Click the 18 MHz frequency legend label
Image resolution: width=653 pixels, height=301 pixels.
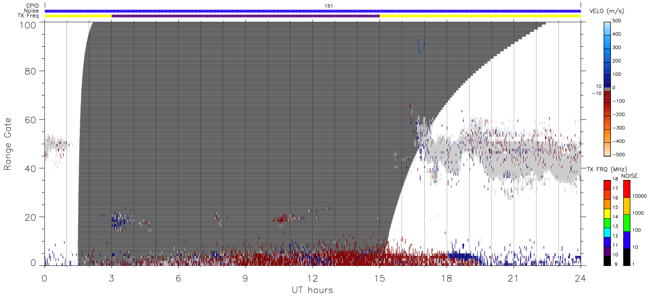[615, 180]
